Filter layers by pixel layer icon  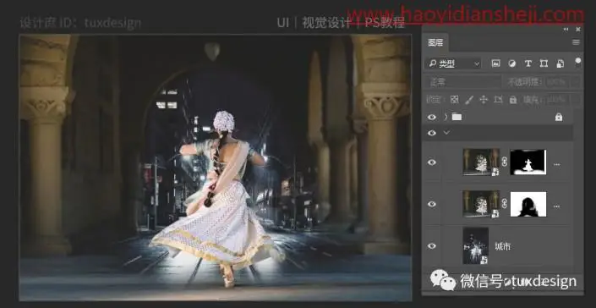pyautogui.click(x=495, y=63)
